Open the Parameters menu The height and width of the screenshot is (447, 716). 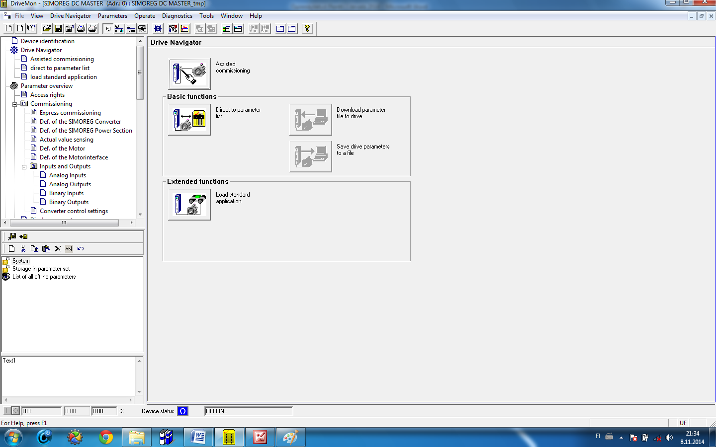pos(112,16)
